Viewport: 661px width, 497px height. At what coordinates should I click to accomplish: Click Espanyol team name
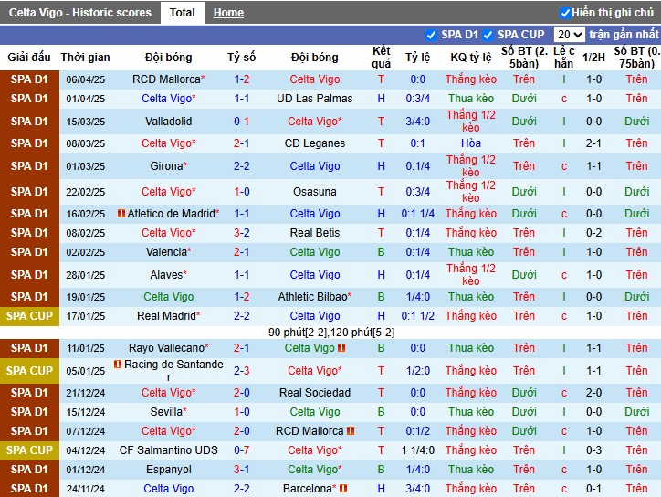[x=168, y=470]
